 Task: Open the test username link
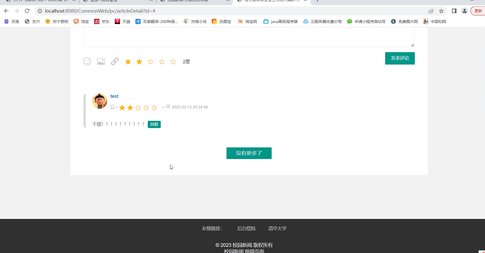(x=114, y=96)
